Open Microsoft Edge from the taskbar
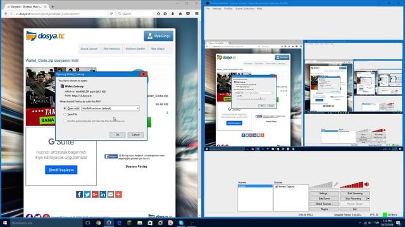The height and width of the screenshot is (227, 405). (119, 223)
